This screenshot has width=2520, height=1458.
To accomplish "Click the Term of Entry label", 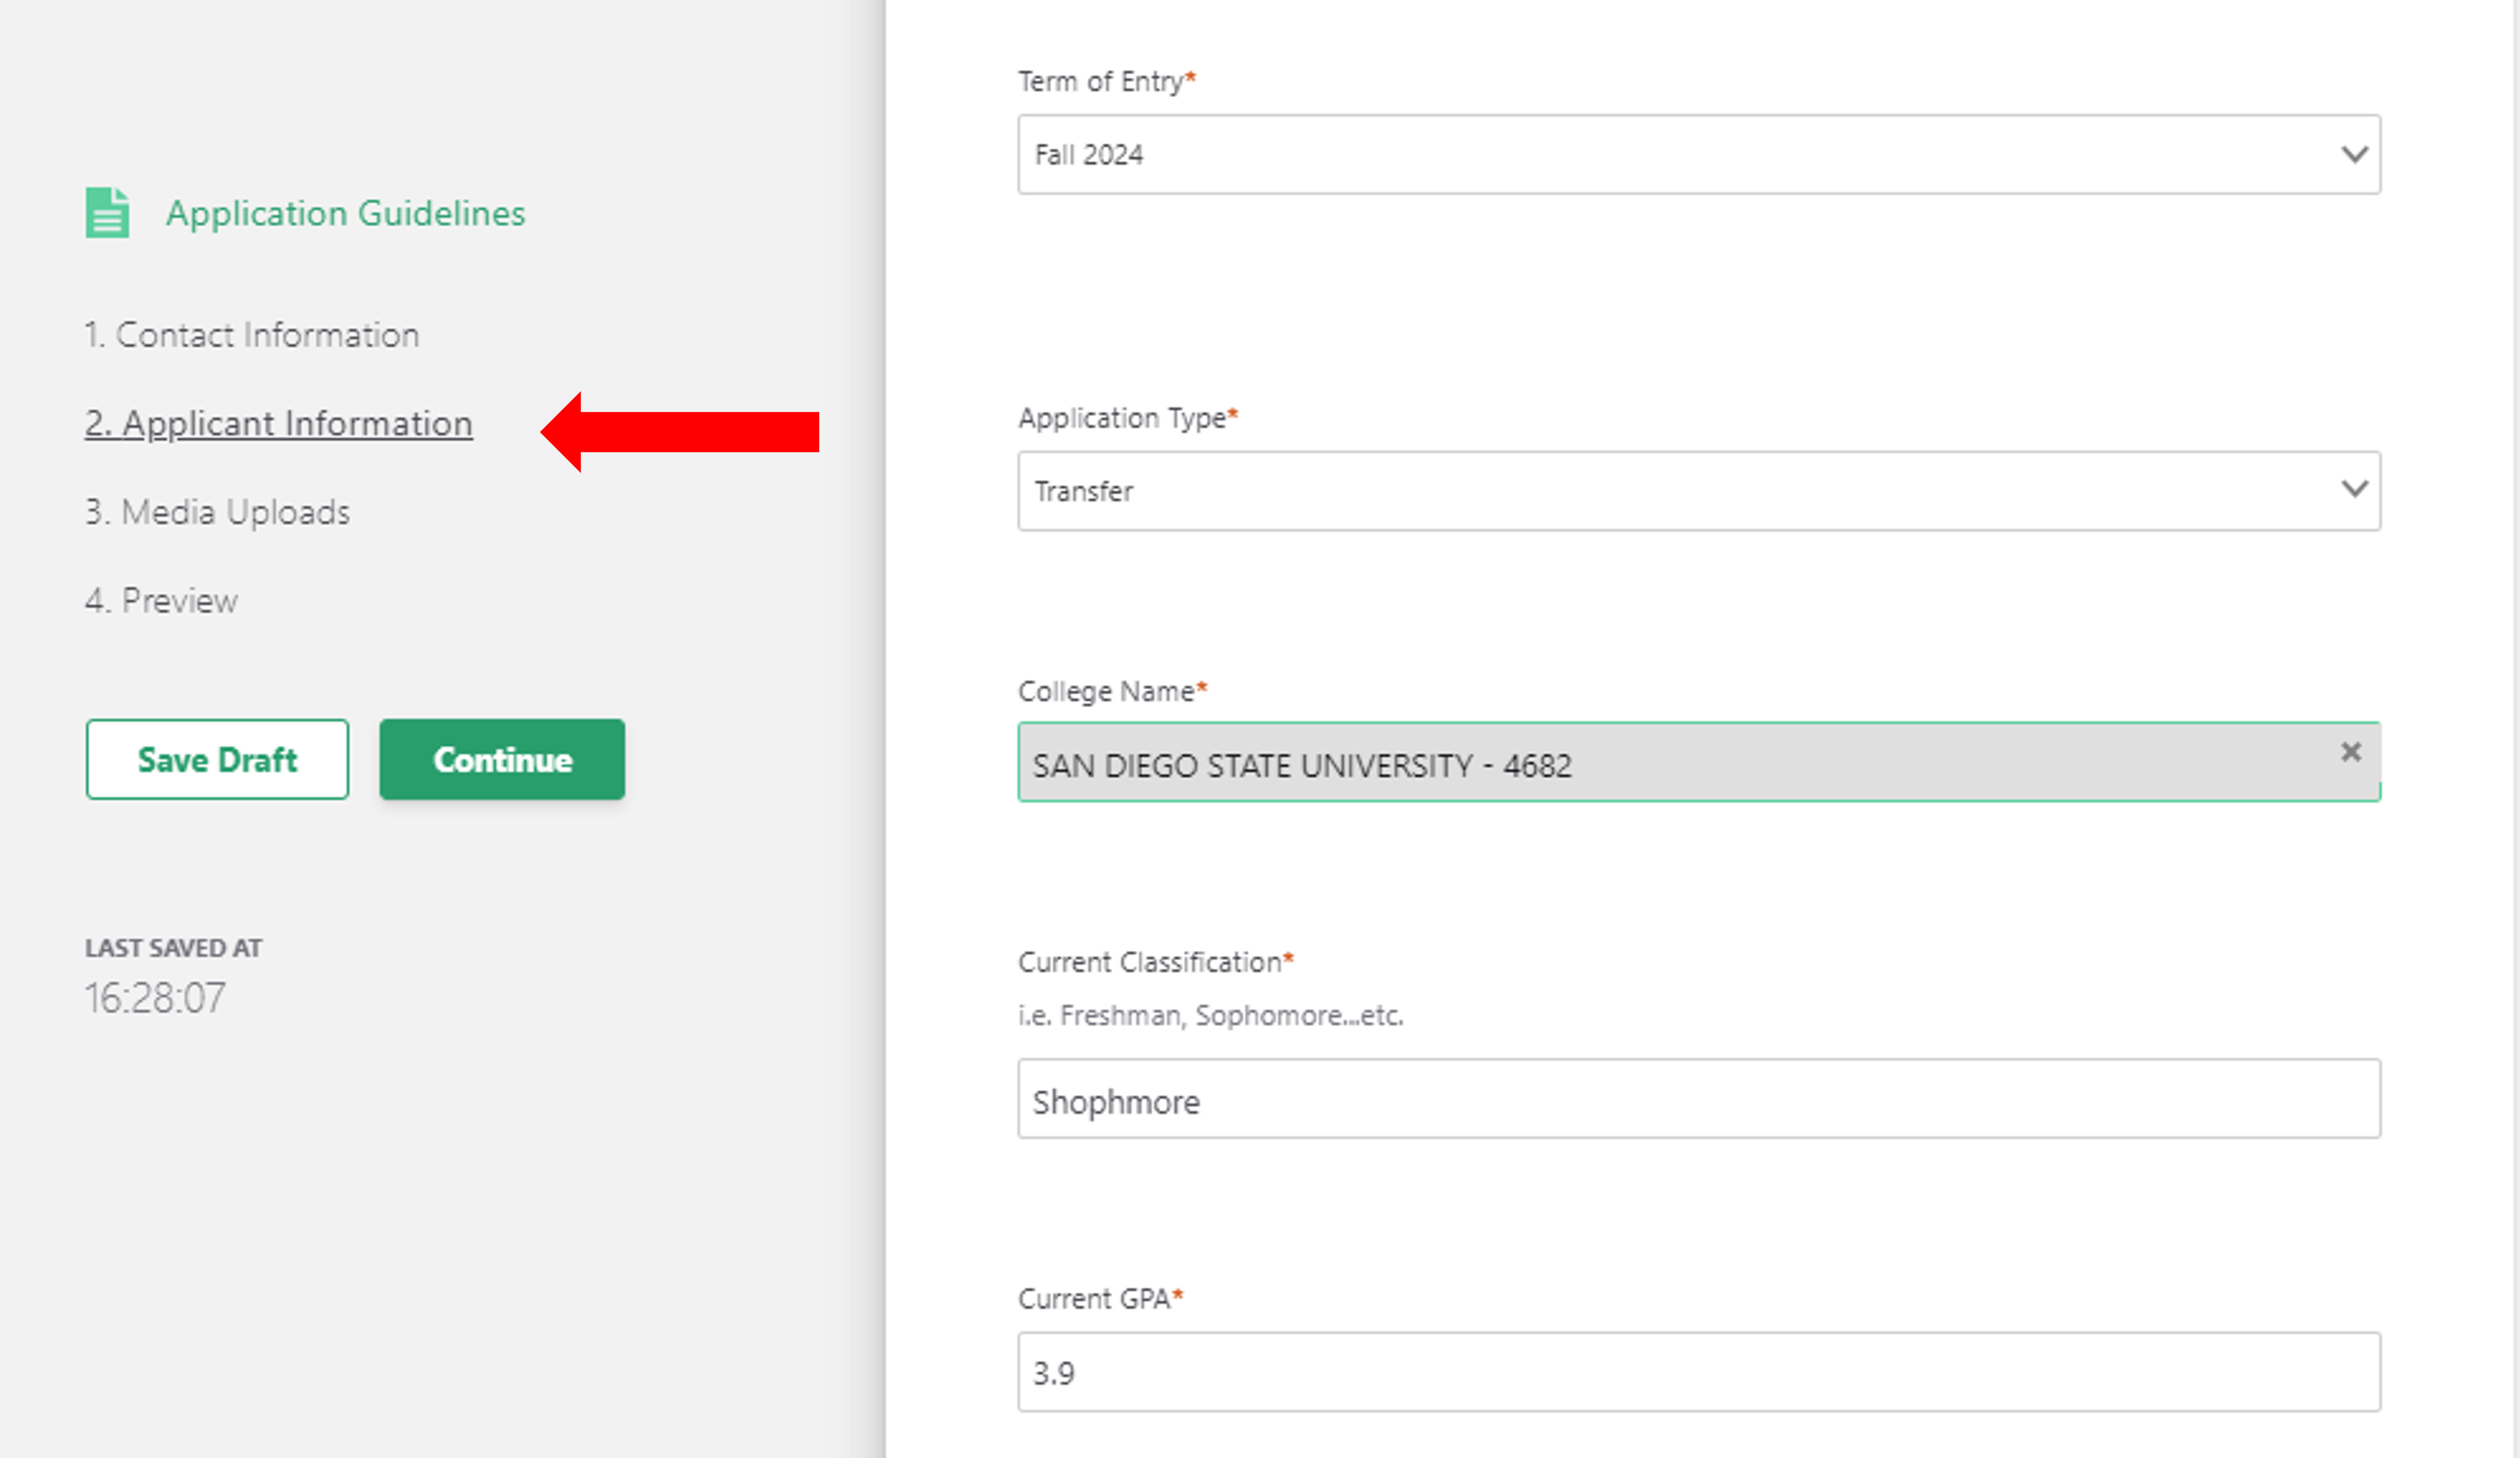I will [1101, 82].
